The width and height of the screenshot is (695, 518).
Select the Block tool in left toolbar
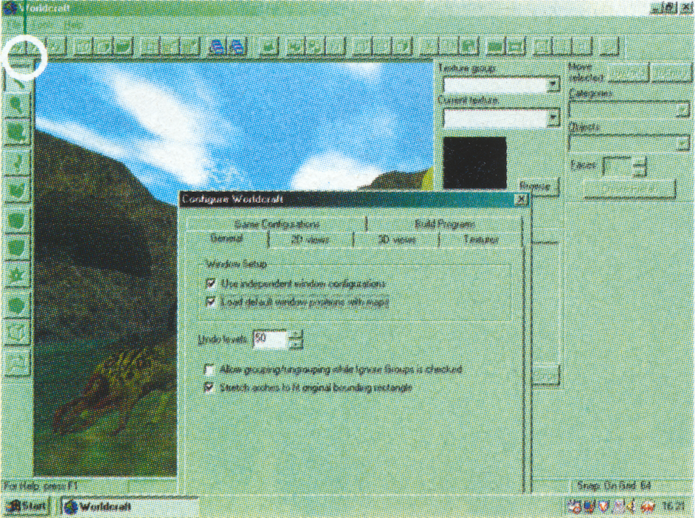[17, 190]
